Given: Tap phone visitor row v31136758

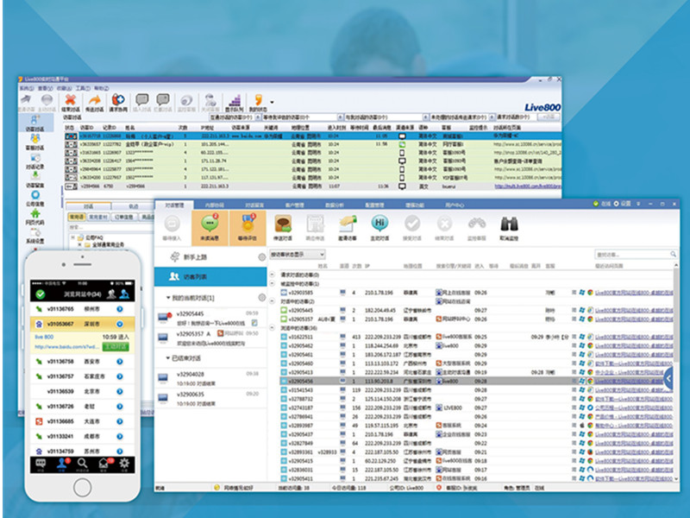Looking at the screenshot, I should (82, 362).
